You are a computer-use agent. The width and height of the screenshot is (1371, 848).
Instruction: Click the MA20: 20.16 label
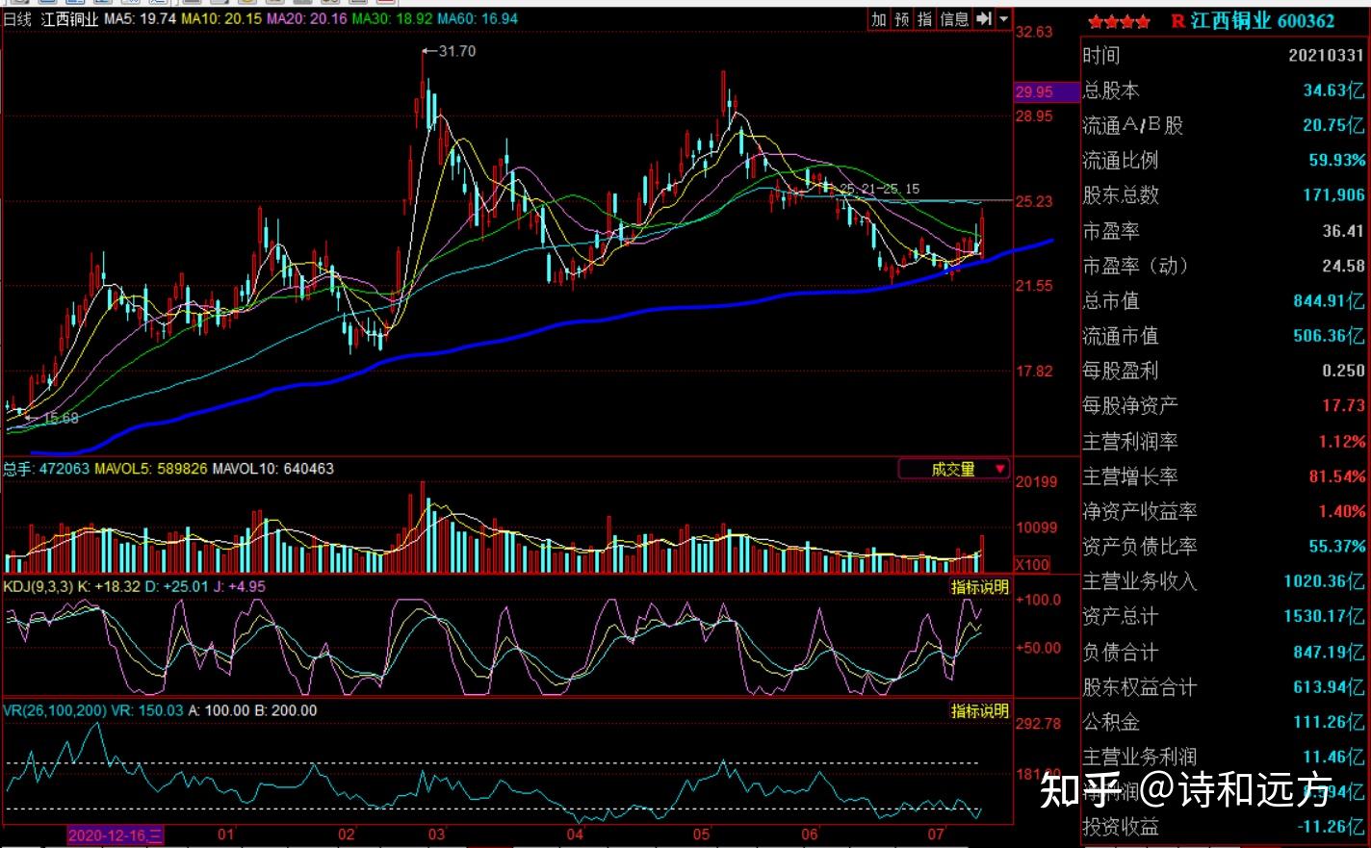coord(306,19)
